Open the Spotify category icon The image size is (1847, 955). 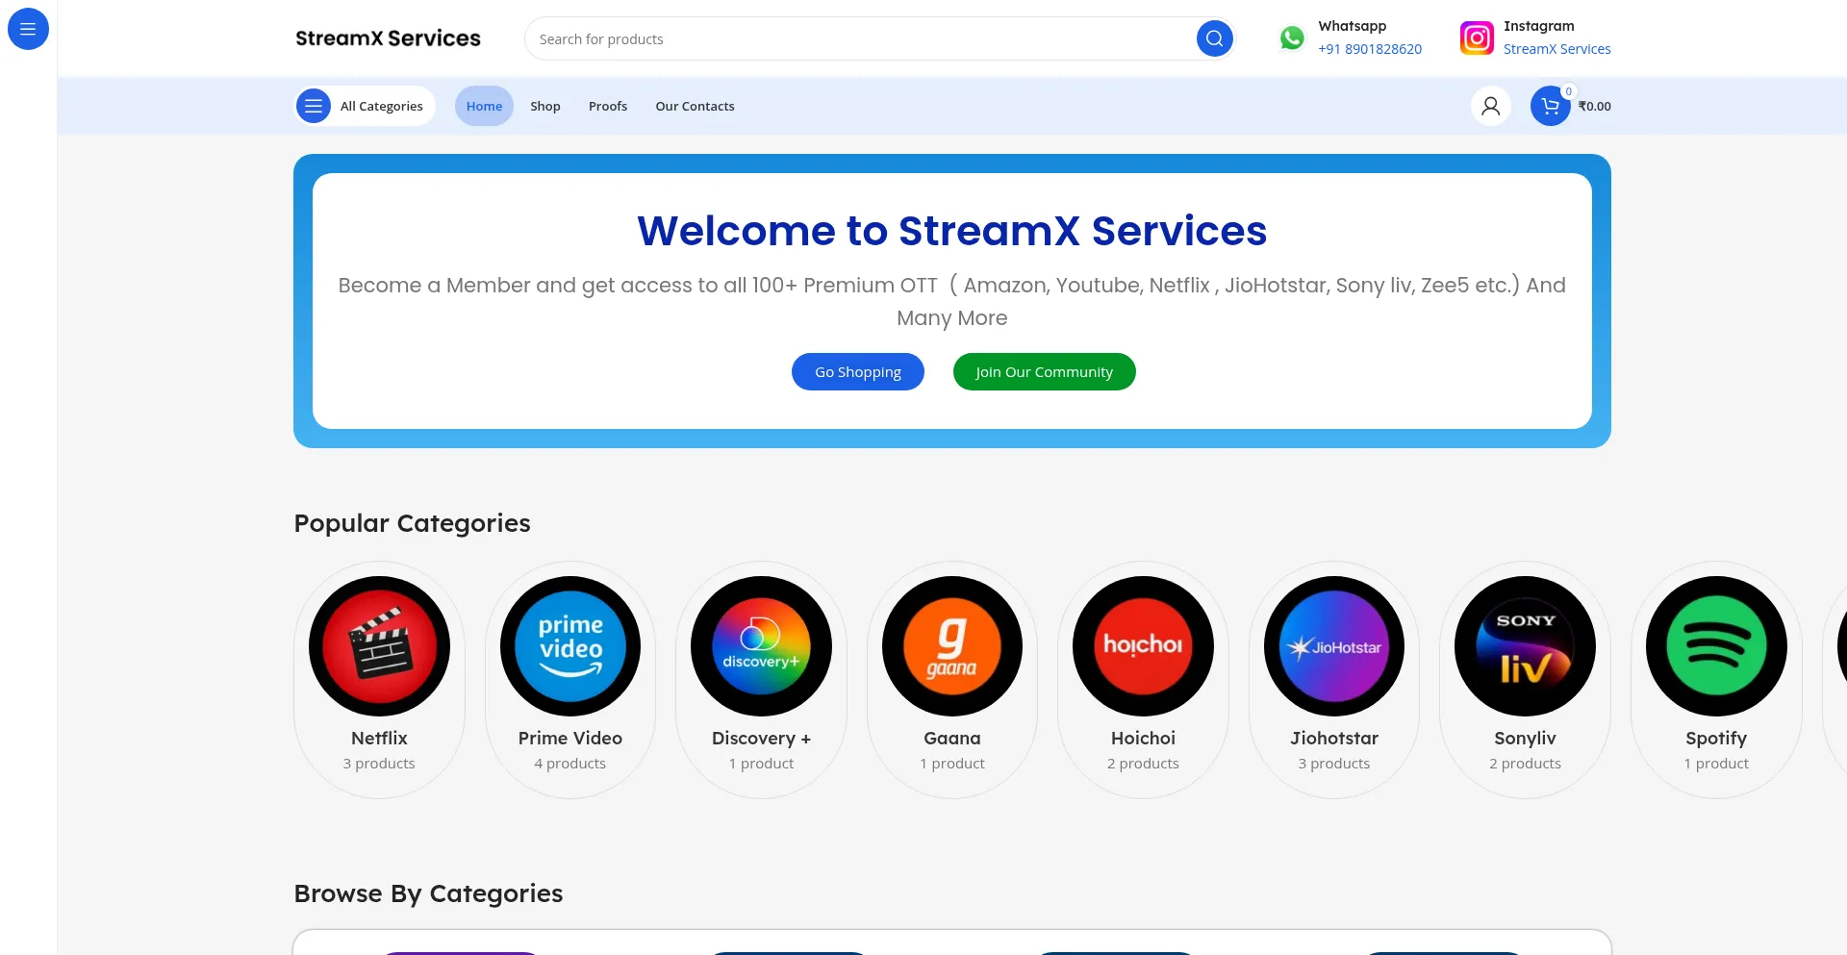(1716, 646)
